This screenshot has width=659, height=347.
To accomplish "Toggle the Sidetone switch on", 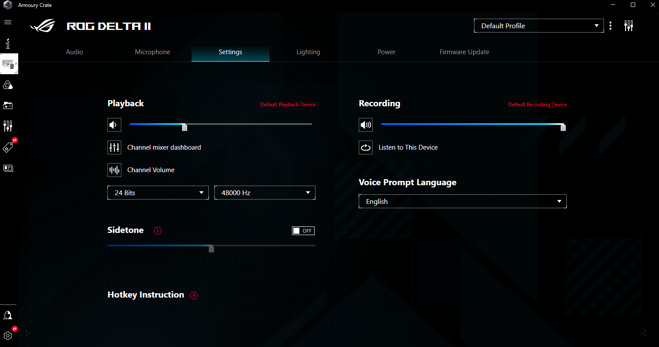I will [x=303, y=231].
